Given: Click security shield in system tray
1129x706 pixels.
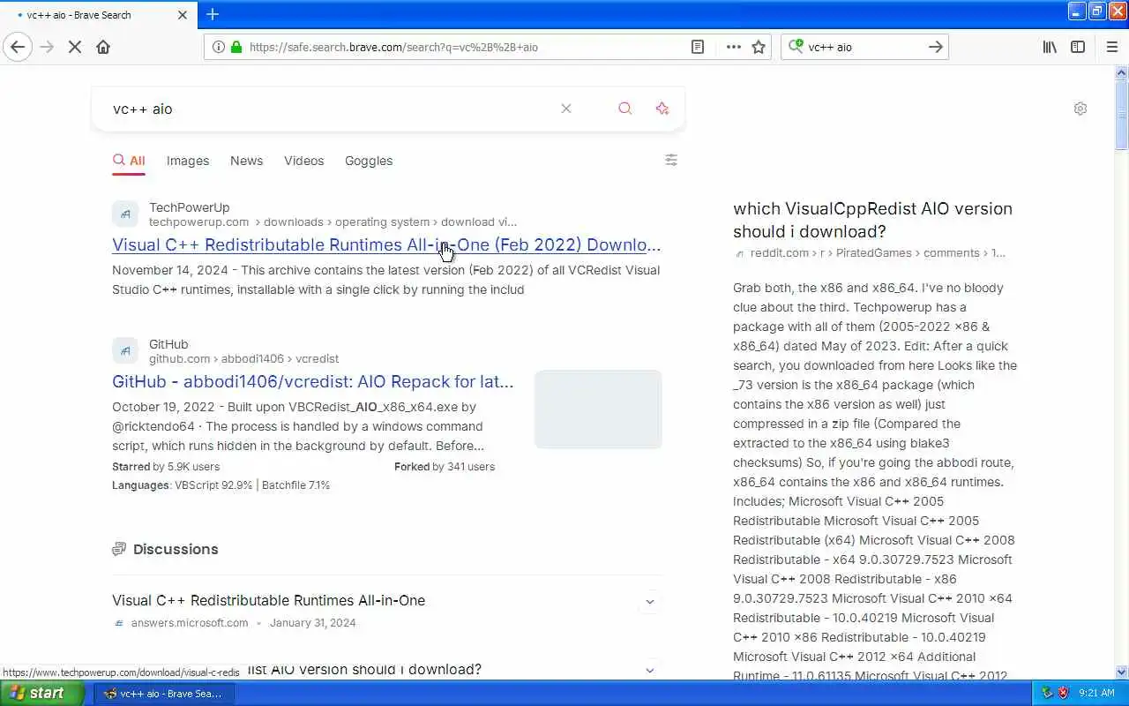Looking at the screenshot, I should (1064, 694).
